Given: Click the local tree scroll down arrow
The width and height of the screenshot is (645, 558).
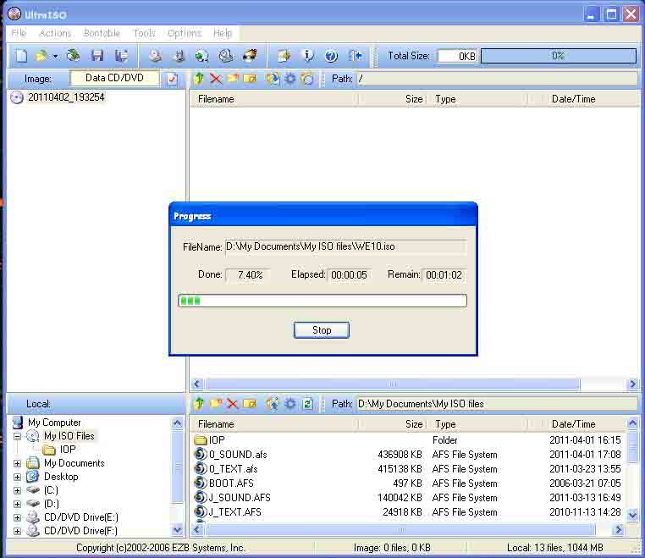Looking at the screenshot, I should [177, 529].
